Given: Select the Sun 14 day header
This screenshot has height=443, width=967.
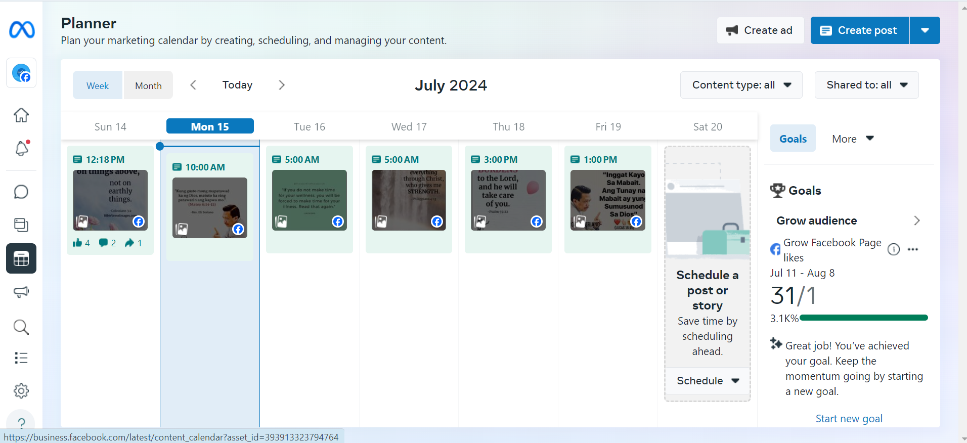Looking at the screenshot, I should click(x=110, y=127).
